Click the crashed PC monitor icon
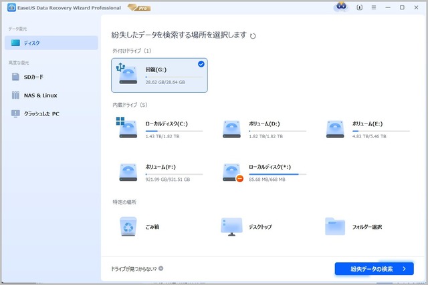 [x=15, y=113]
